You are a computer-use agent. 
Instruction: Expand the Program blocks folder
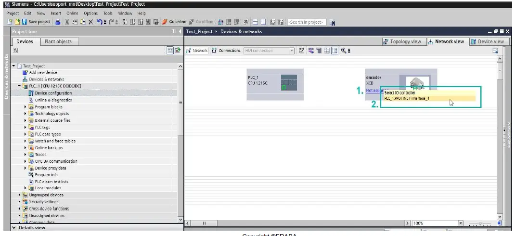(x=26, y=107)
